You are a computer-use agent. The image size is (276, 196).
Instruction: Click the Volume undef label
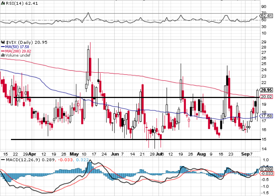click(18, 55)
